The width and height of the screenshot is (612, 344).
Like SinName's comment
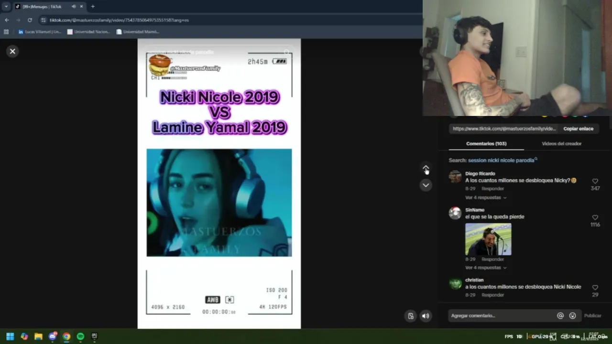coord(595,218)
